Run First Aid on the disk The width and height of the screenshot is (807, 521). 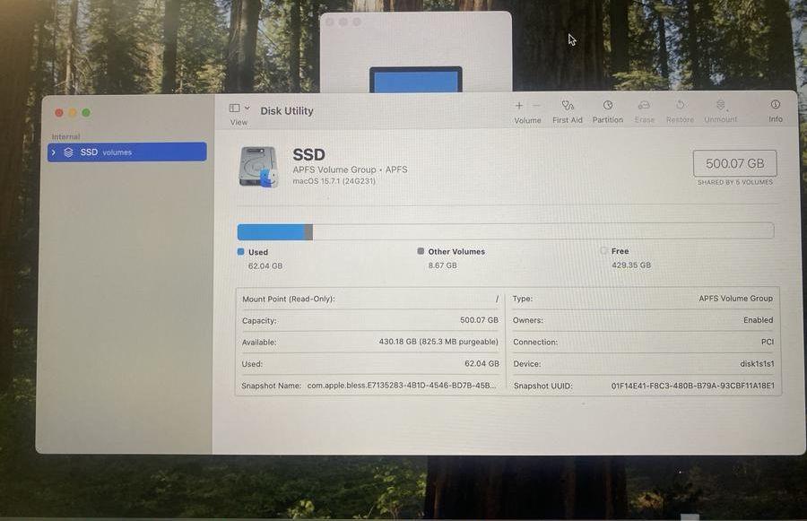[x=568, y=106]
